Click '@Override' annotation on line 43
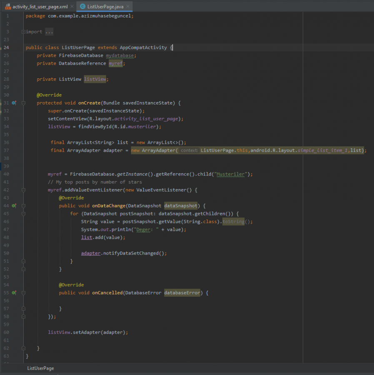The image size is (374, 375). point(71,198)
